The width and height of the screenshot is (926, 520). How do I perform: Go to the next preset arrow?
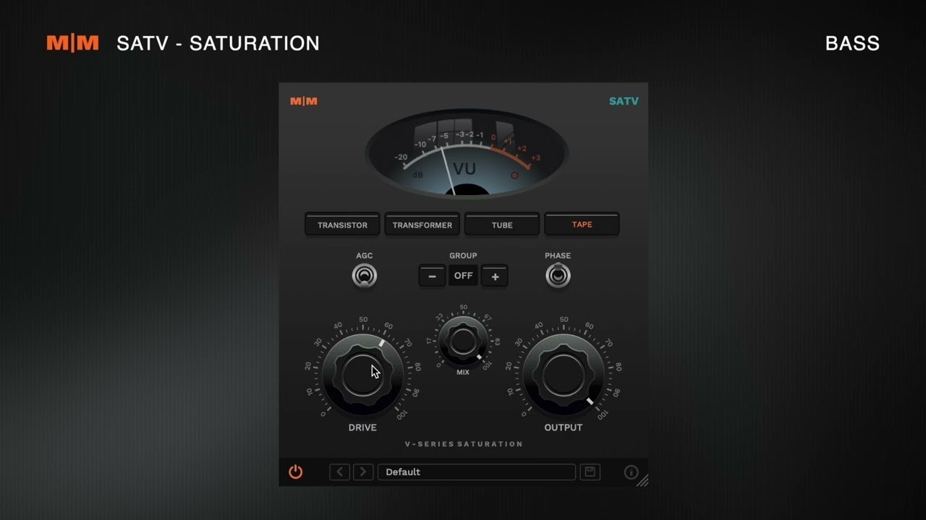coord(363,472)
